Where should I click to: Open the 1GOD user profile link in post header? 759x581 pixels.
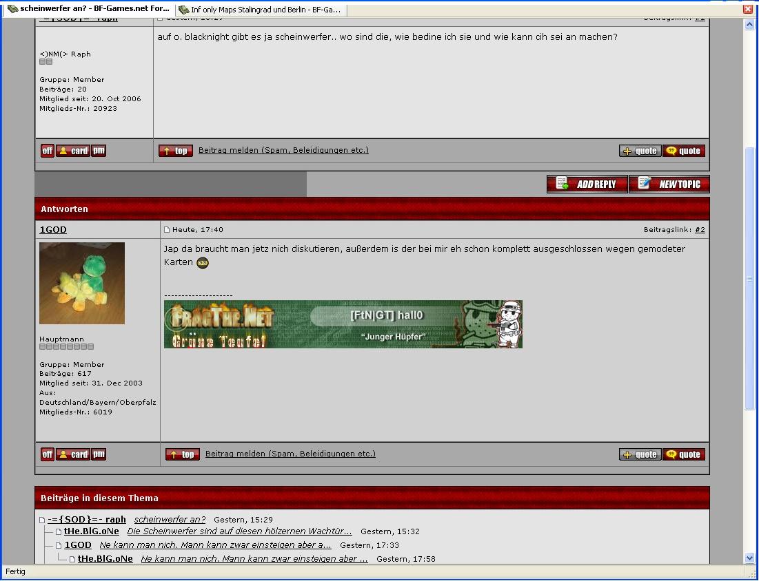pos(53,230)
